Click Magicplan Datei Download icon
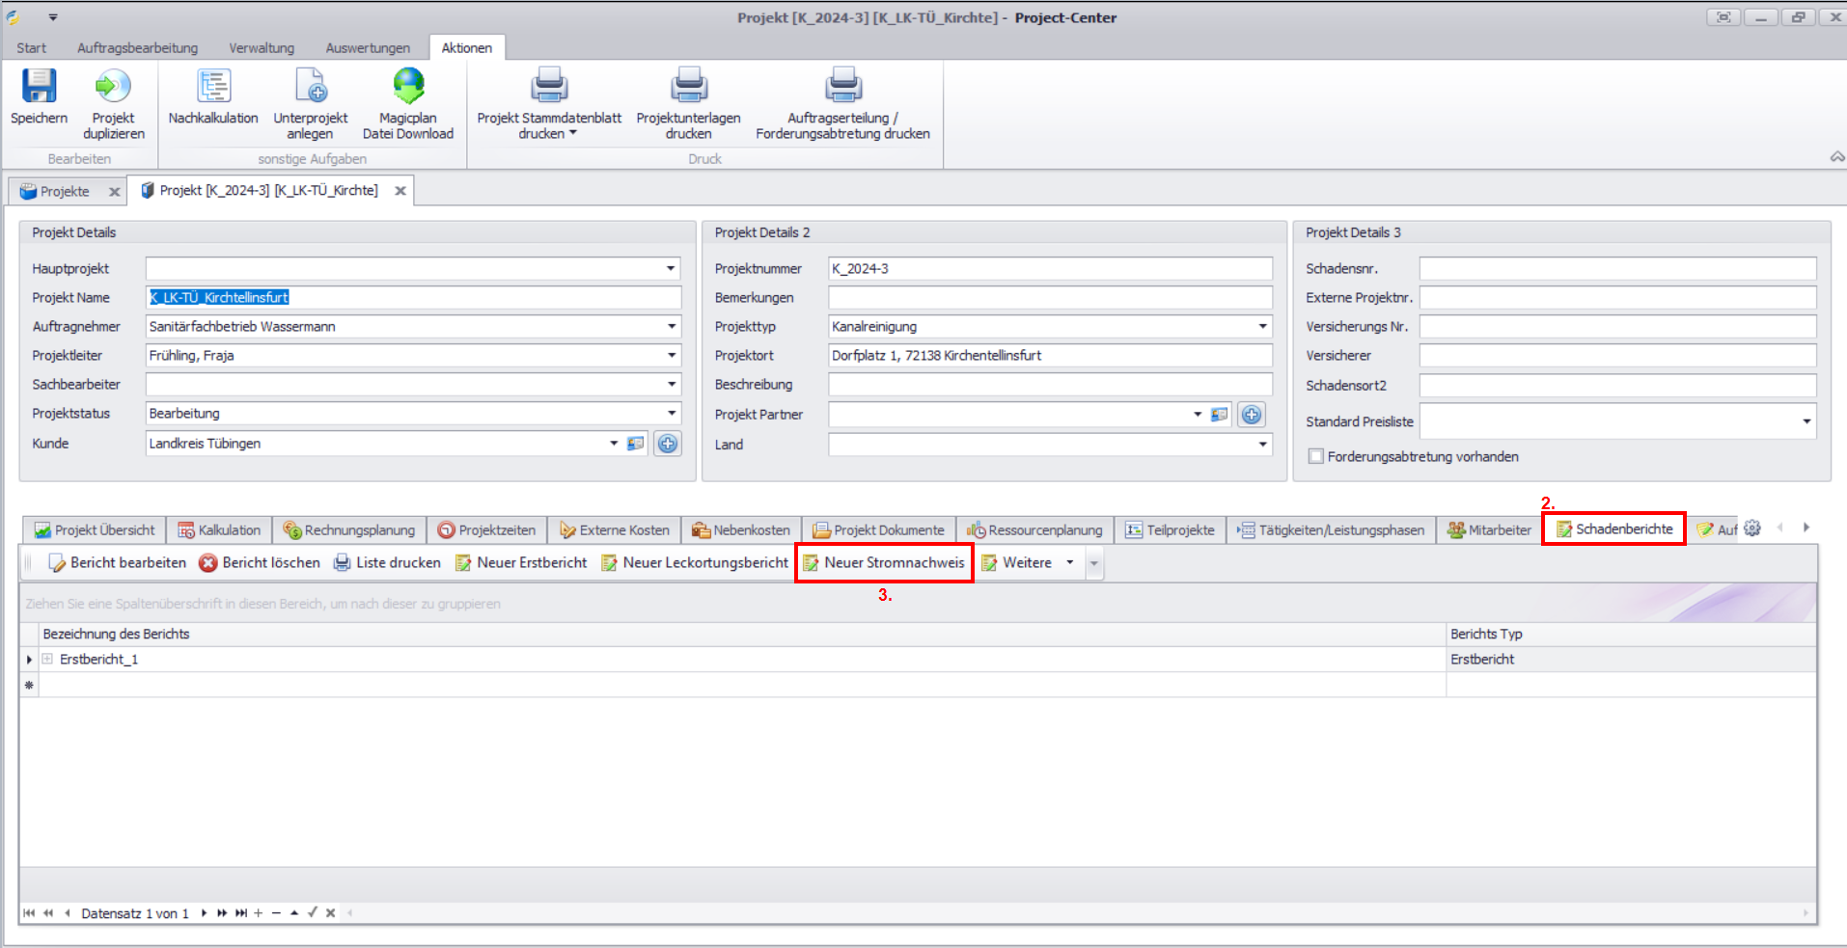Image resolution: width=1847 pixels, height=948 pixels. (x=408, y=86)
